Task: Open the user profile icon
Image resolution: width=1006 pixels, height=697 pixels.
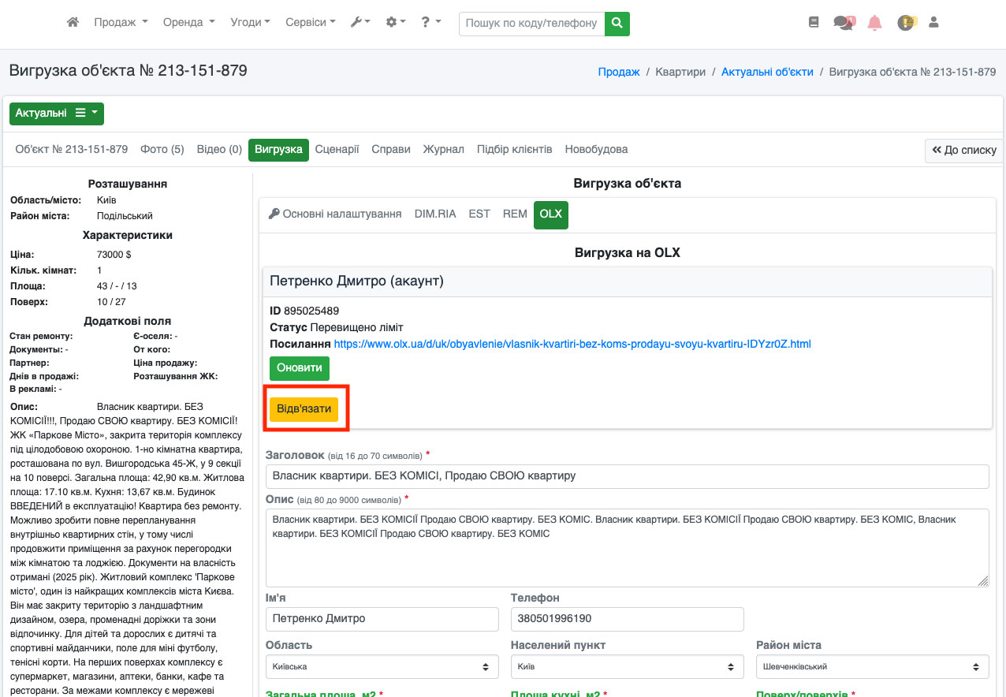Action: click(934, 23)
